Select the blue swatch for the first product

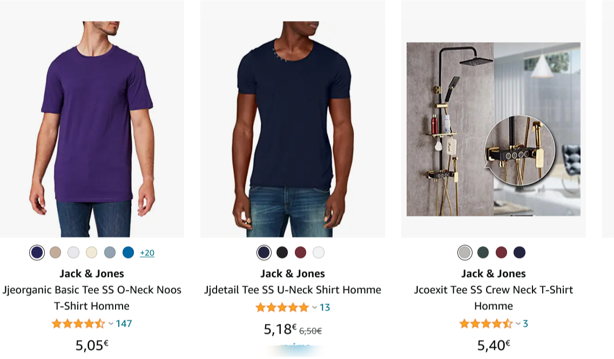127,252
